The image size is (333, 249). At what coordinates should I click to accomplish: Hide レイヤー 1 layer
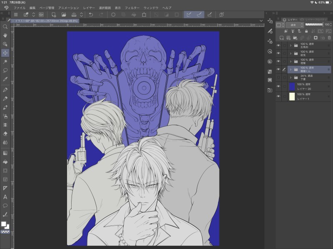pyautogui.click(x=278, y=96)
